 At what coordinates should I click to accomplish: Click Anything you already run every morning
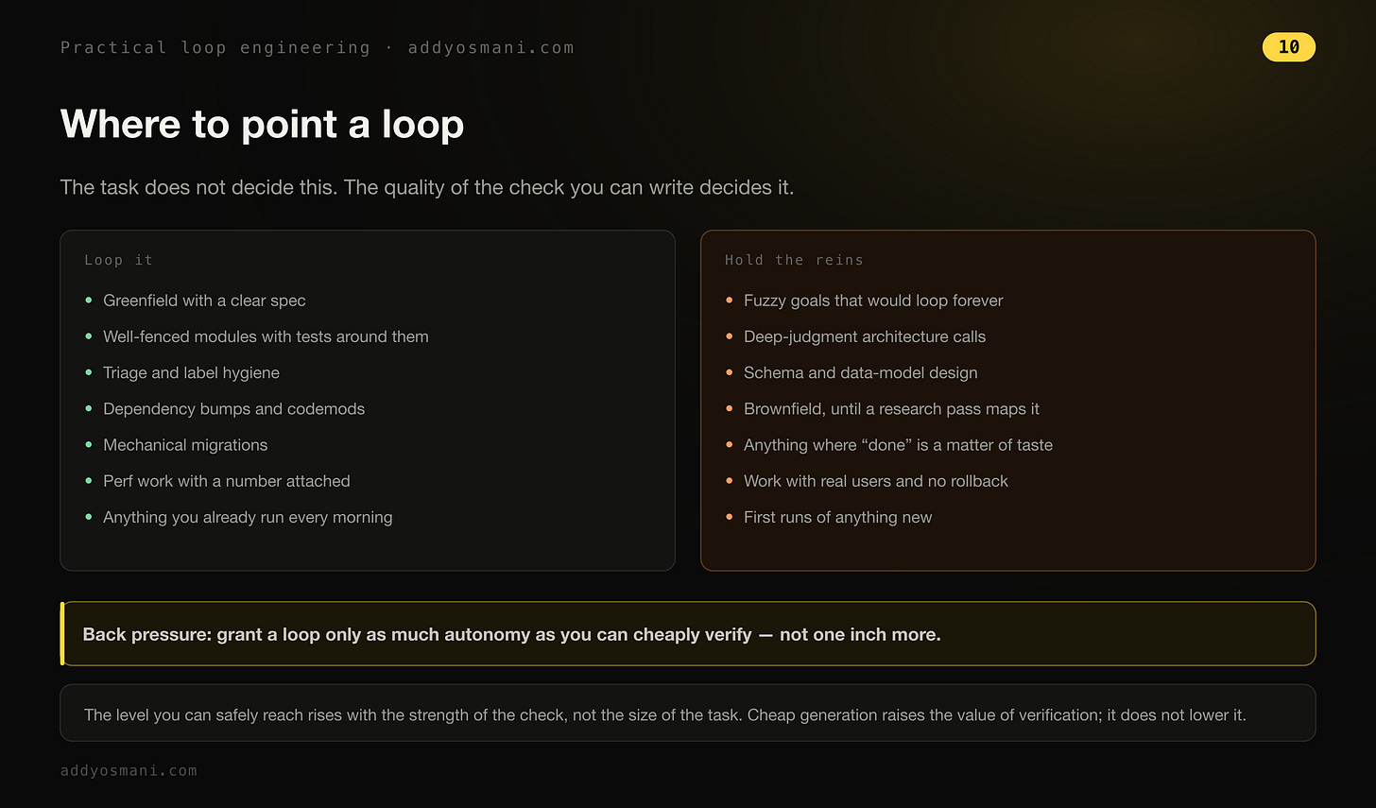(x=248, y=517)
